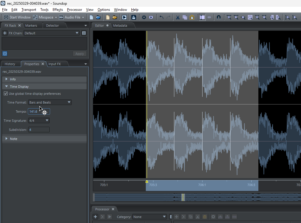Open the settings gear icon in toolbar
Viewport: 301px width, 223px height.
144,17
